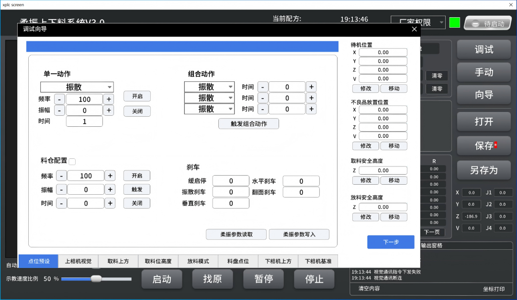Increase third 组合动作 时间 with plus
The height and width of the screenshot is (300, 517).
click(311, 109)
